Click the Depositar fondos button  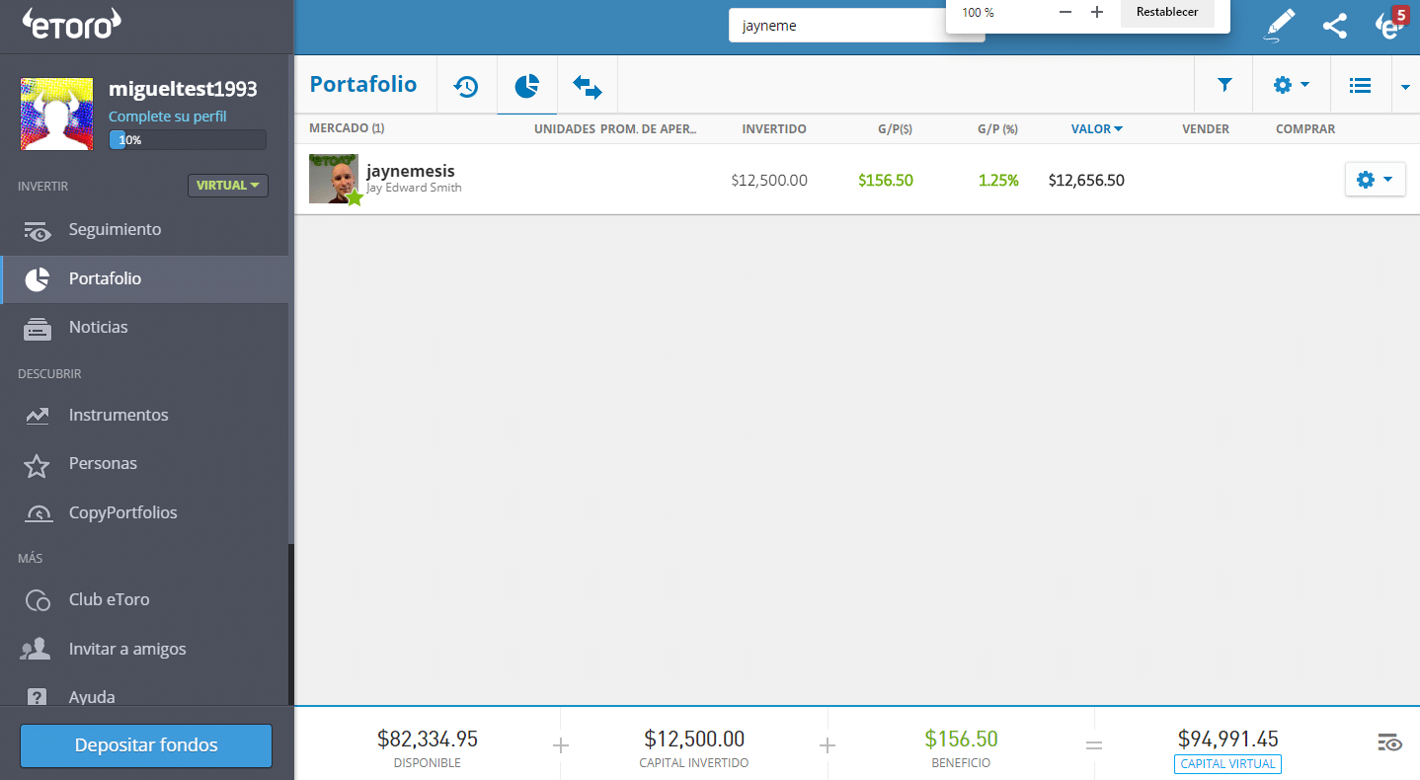pos(146,745)
